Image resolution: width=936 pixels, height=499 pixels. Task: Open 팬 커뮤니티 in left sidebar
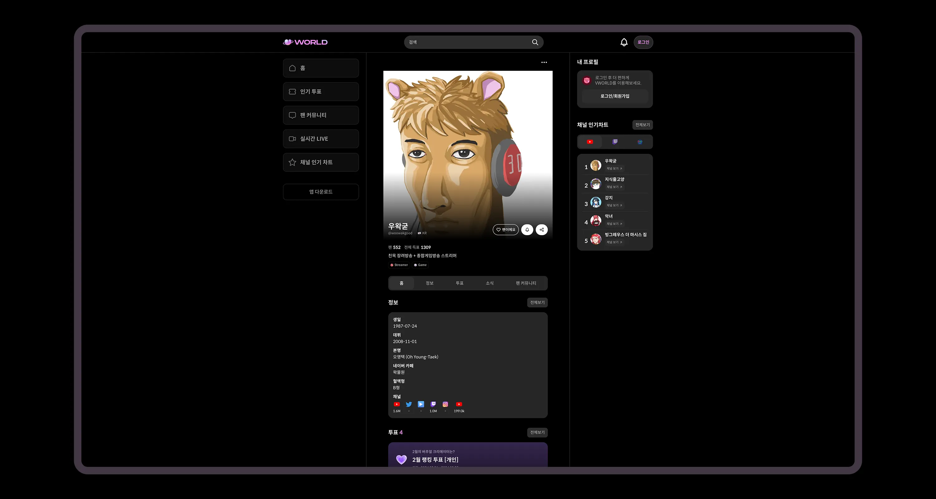pos(321,115)
